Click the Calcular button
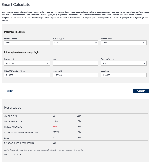The image size is (151, 164). 141,91
